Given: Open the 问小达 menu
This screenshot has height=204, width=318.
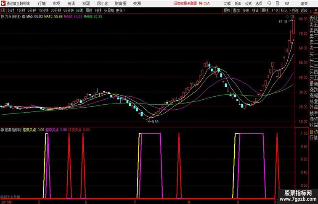Looking at the screenshot, I should point(102,3).
